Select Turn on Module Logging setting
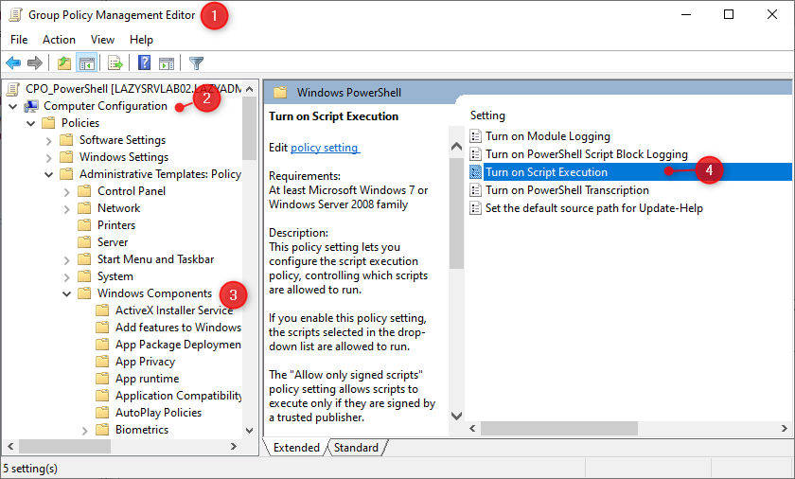The height and width of the screenshot is (479, 795). pyautogui.click(x=548, y=136)
